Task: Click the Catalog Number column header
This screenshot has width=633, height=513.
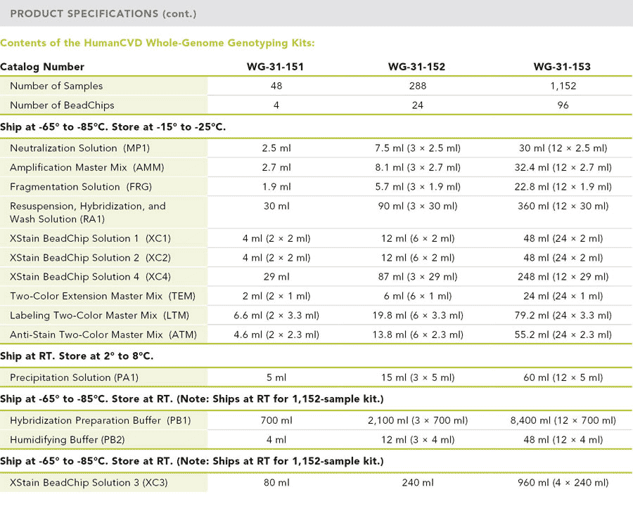Action: (x=42, y=67)
